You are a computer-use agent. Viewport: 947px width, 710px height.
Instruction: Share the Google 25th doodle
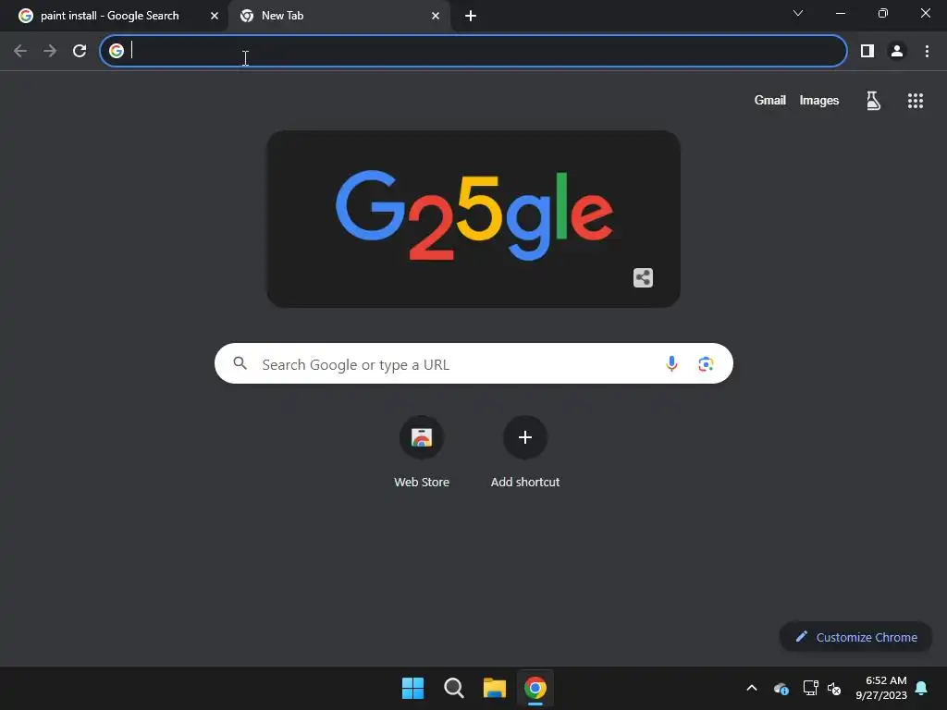tap(643, 277)
